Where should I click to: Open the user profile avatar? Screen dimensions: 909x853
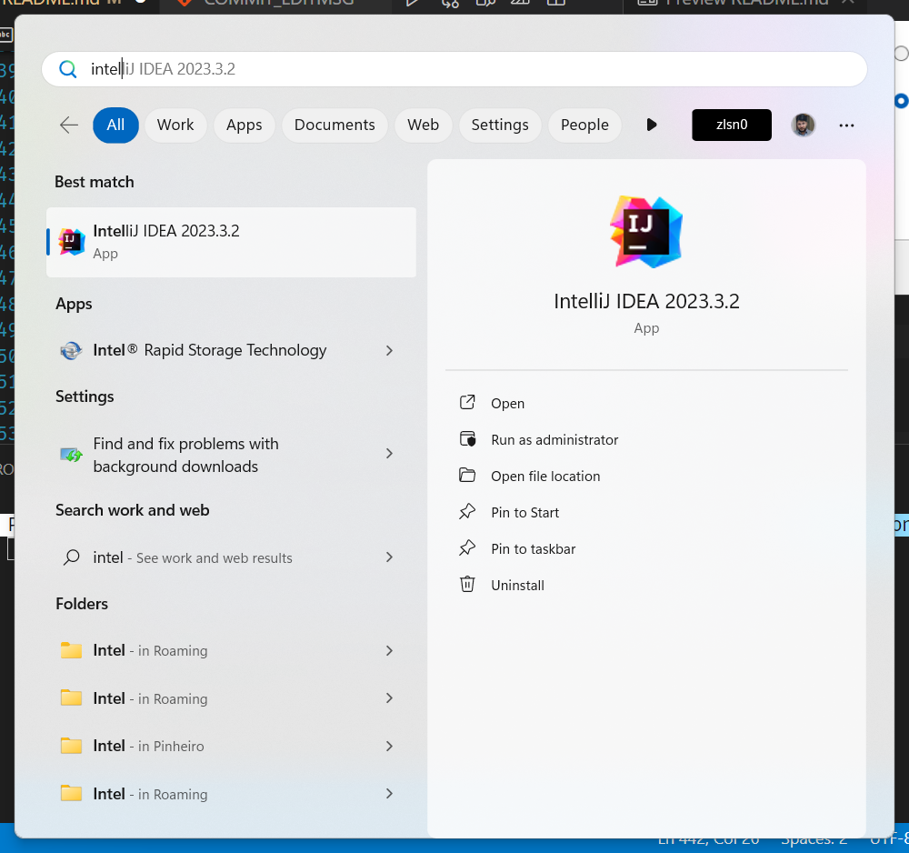pyautogui.click(x=803, y=125)
